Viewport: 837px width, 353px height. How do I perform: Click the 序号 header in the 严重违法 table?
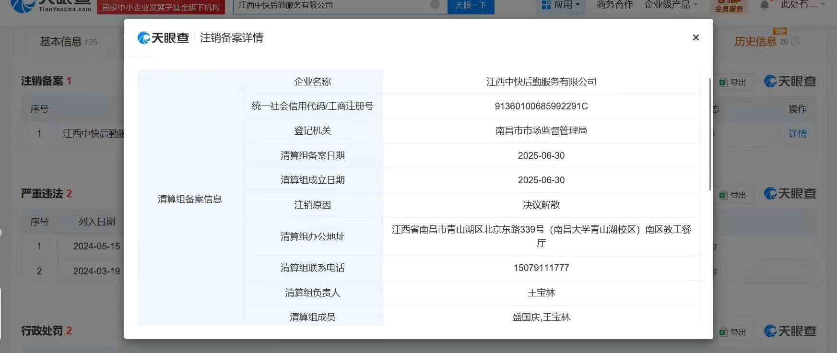39,222
